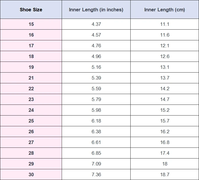Select shoe size 15 cell

pyautogui.click(x=31, y=24)
